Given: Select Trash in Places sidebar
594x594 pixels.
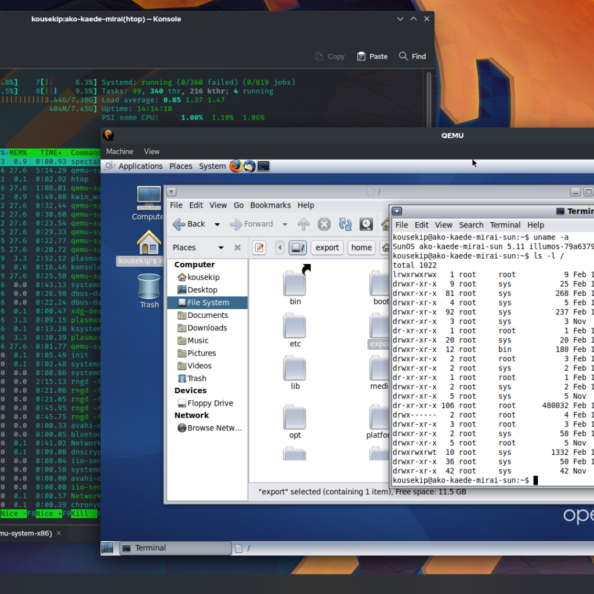Looking at the screenshot, I should (x=207, y=378).
